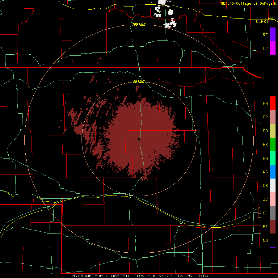The width and height of the screenshot is (278, 278).
Task: Select the 'HA' legend label
Action: (265, 103)
